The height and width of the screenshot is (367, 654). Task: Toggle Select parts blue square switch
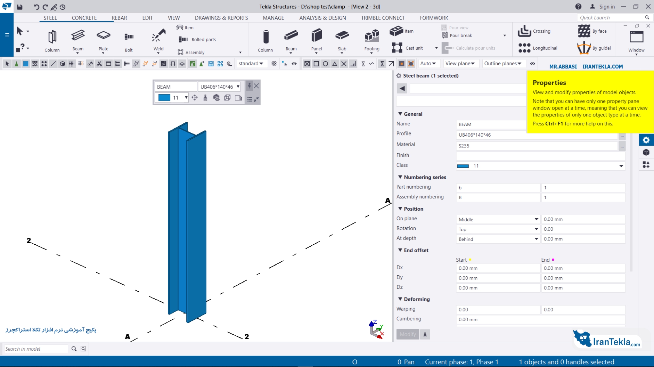click(x=26, y=64)
